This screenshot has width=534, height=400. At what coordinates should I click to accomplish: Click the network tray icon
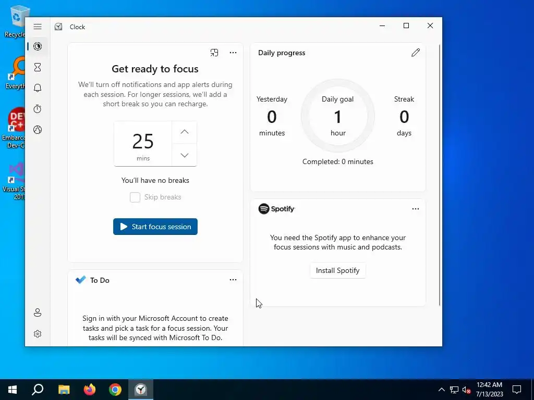click(454, 390)
